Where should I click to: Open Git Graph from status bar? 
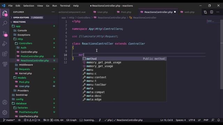(71, 120)
